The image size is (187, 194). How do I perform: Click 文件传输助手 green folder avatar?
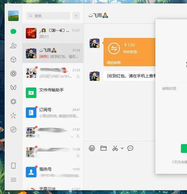click(31, 93)
